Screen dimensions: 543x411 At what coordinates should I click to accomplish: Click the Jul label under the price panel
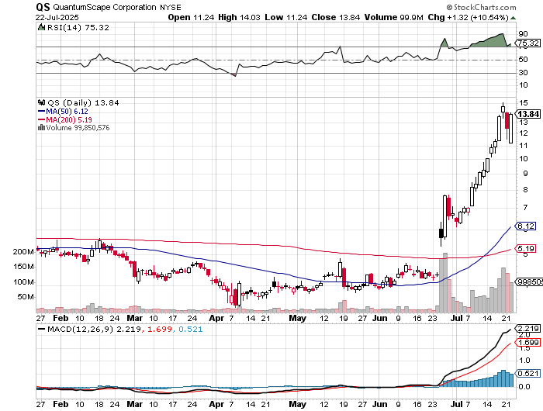[456, 318]
